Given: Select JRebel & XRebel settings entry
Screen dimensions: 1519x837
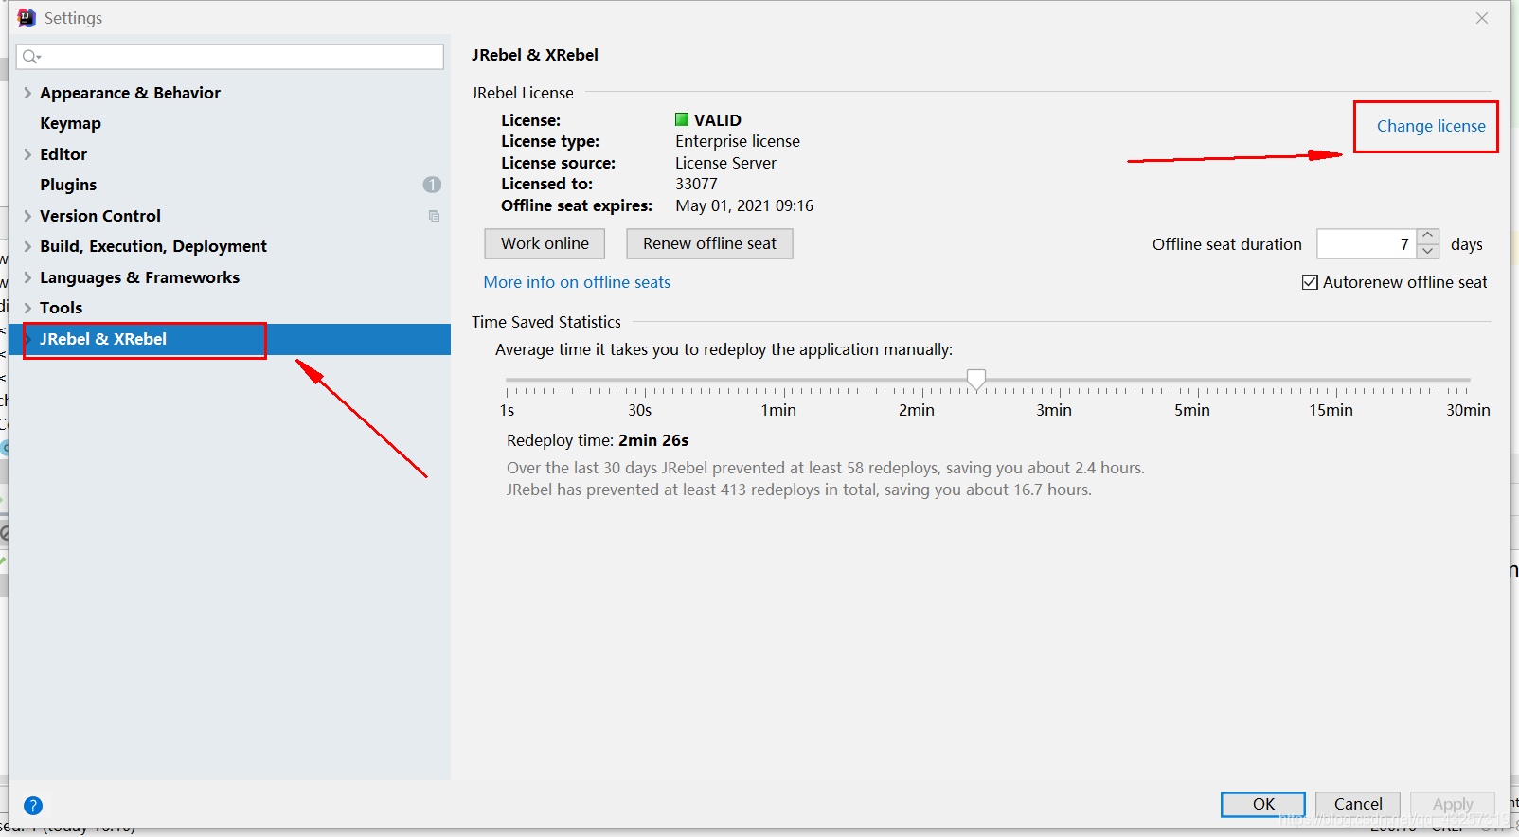Looking at the screenshot, I should pyautogui.click(x=103, y=339).
